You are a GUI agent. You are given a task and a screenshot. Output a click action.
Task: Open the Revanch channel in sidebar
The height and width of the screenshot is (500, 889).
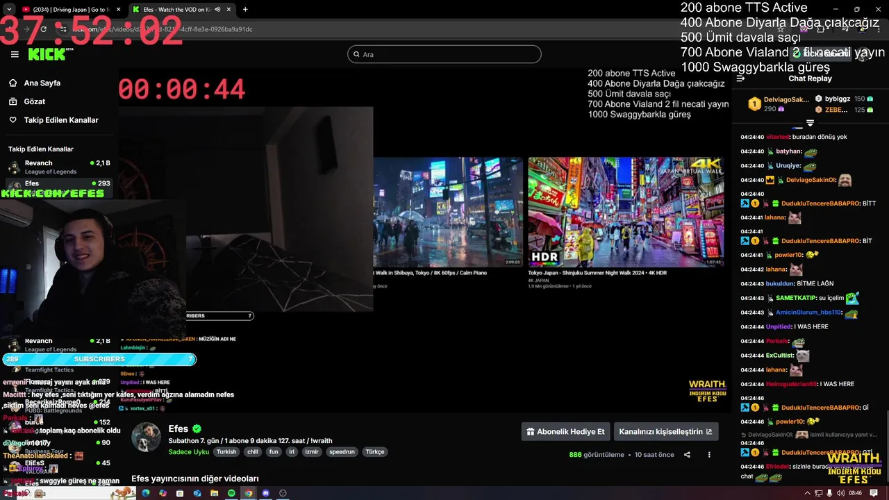click(x=59, y=167)
